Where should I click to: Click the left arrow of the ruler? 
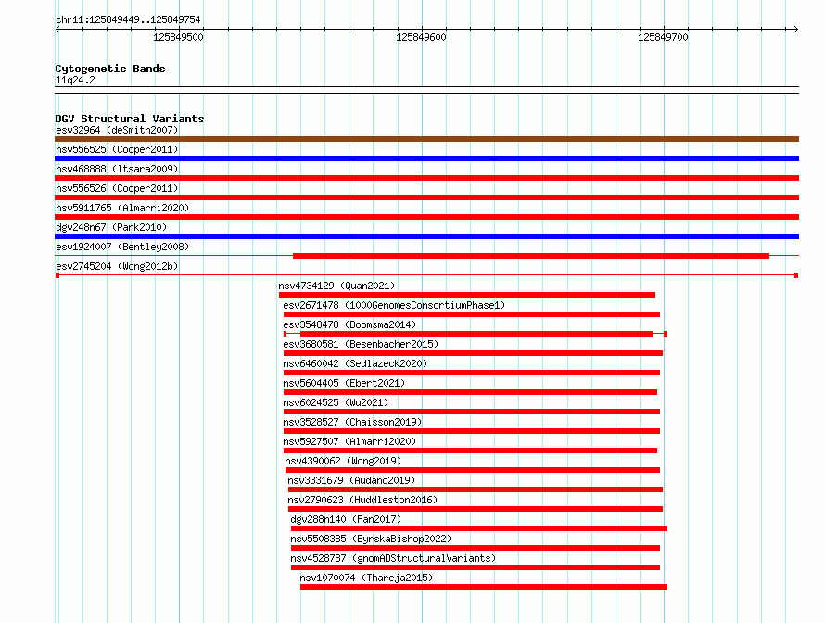(57, 29)
